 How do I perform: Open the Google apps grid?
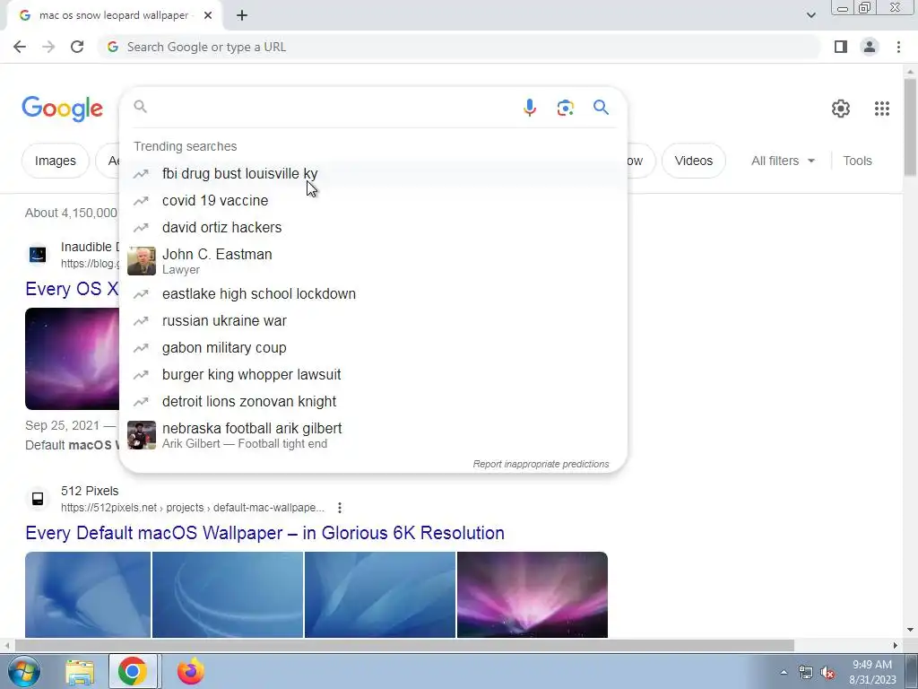[882, 109]
